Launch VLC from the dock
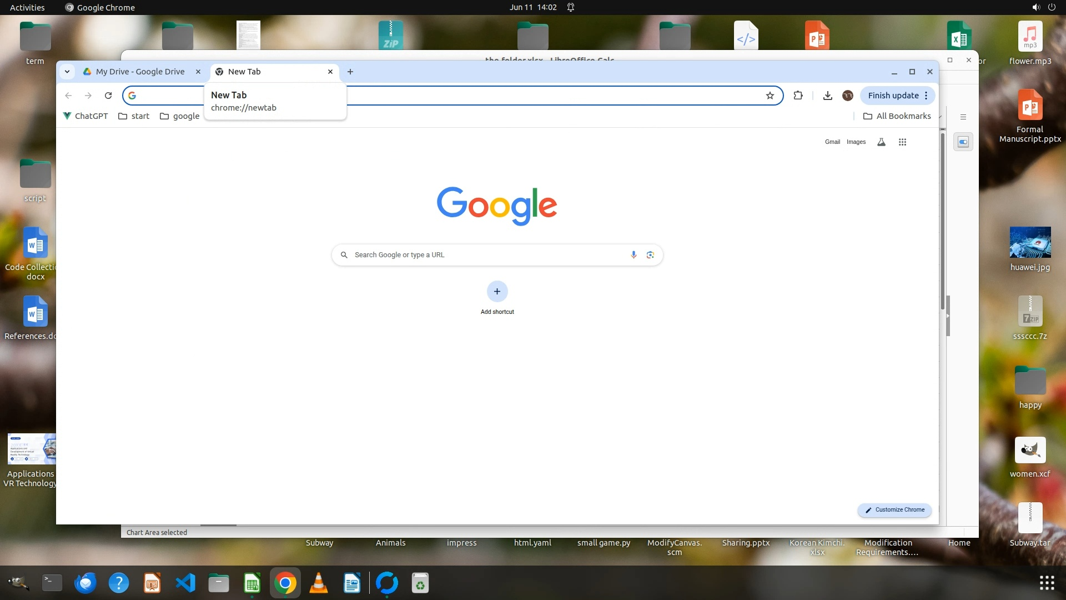Viewport: 1066px width, 600px height. [318, 583]
